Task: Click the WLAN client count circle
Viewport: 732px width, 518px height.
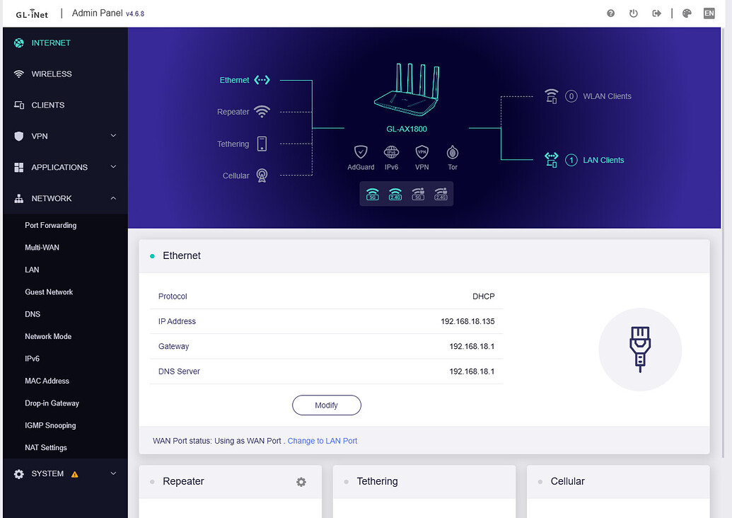Action: pyautogui.click(x=571, y=96)
